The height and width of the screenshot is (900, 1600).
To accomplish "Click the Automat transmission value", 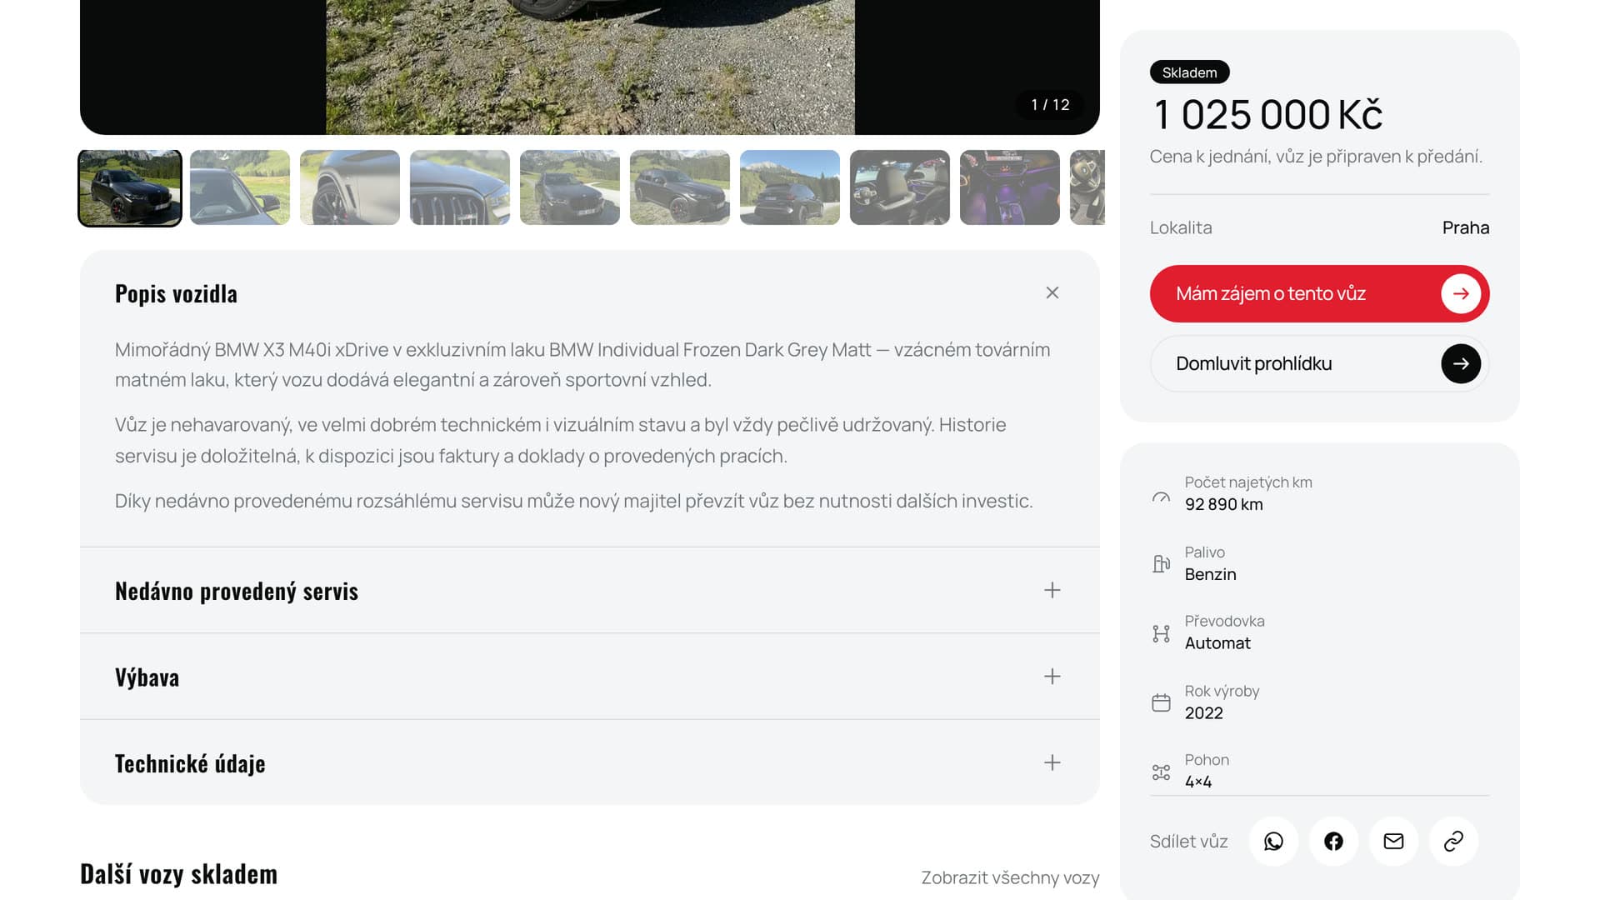I will pos(1217,643).
